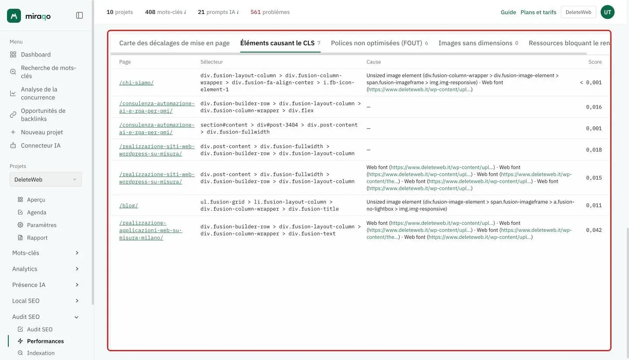
Task: Click the plus icon for Nouveau projet
Action: 13,132
